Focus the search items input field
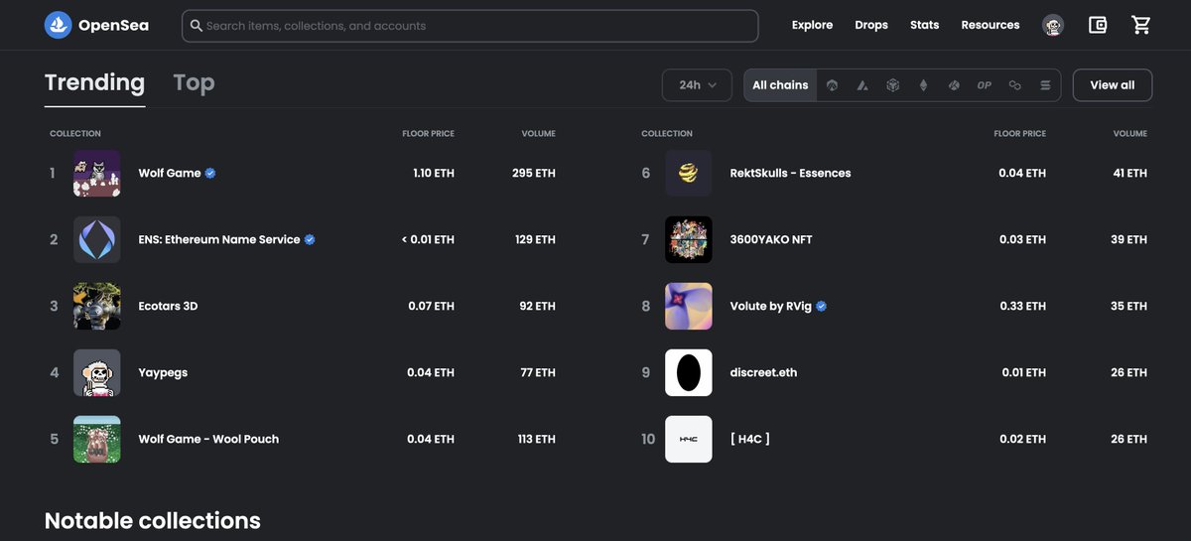1191x541 pixels. (x=469, y=26)
